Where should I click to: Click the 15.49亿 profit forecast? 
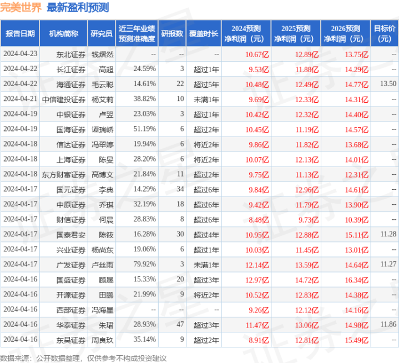[356, 340]
